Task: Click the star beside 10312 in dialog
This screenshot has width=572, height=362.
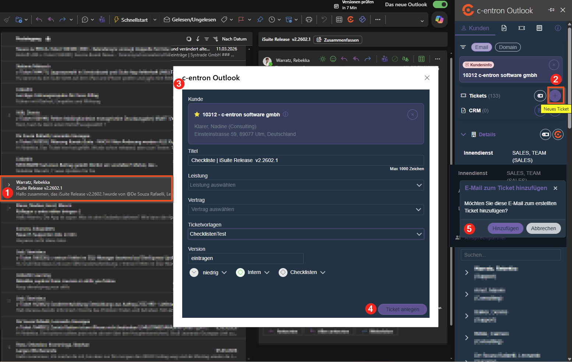Action: 197,115
